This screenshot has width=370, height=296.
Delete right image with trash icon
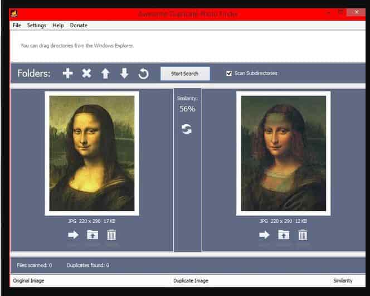pos(303,235)
